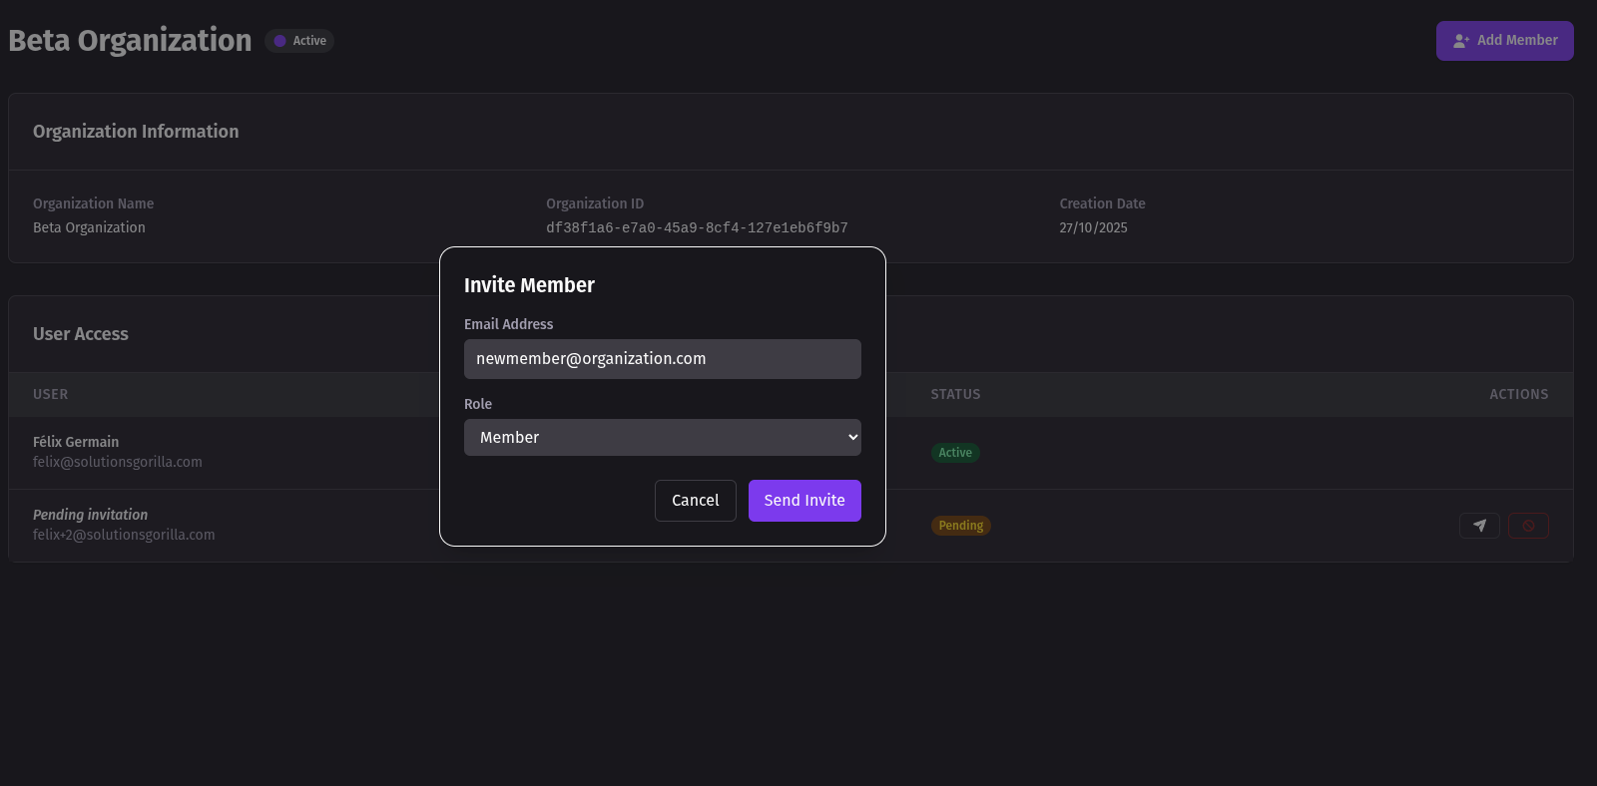Focus the Email Address input field
The width and height of the screenshot is (1597, 786).
coord(662,359)
